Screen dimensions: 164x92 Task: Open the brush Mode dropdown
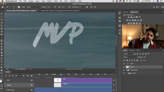[x=33, y=7]
